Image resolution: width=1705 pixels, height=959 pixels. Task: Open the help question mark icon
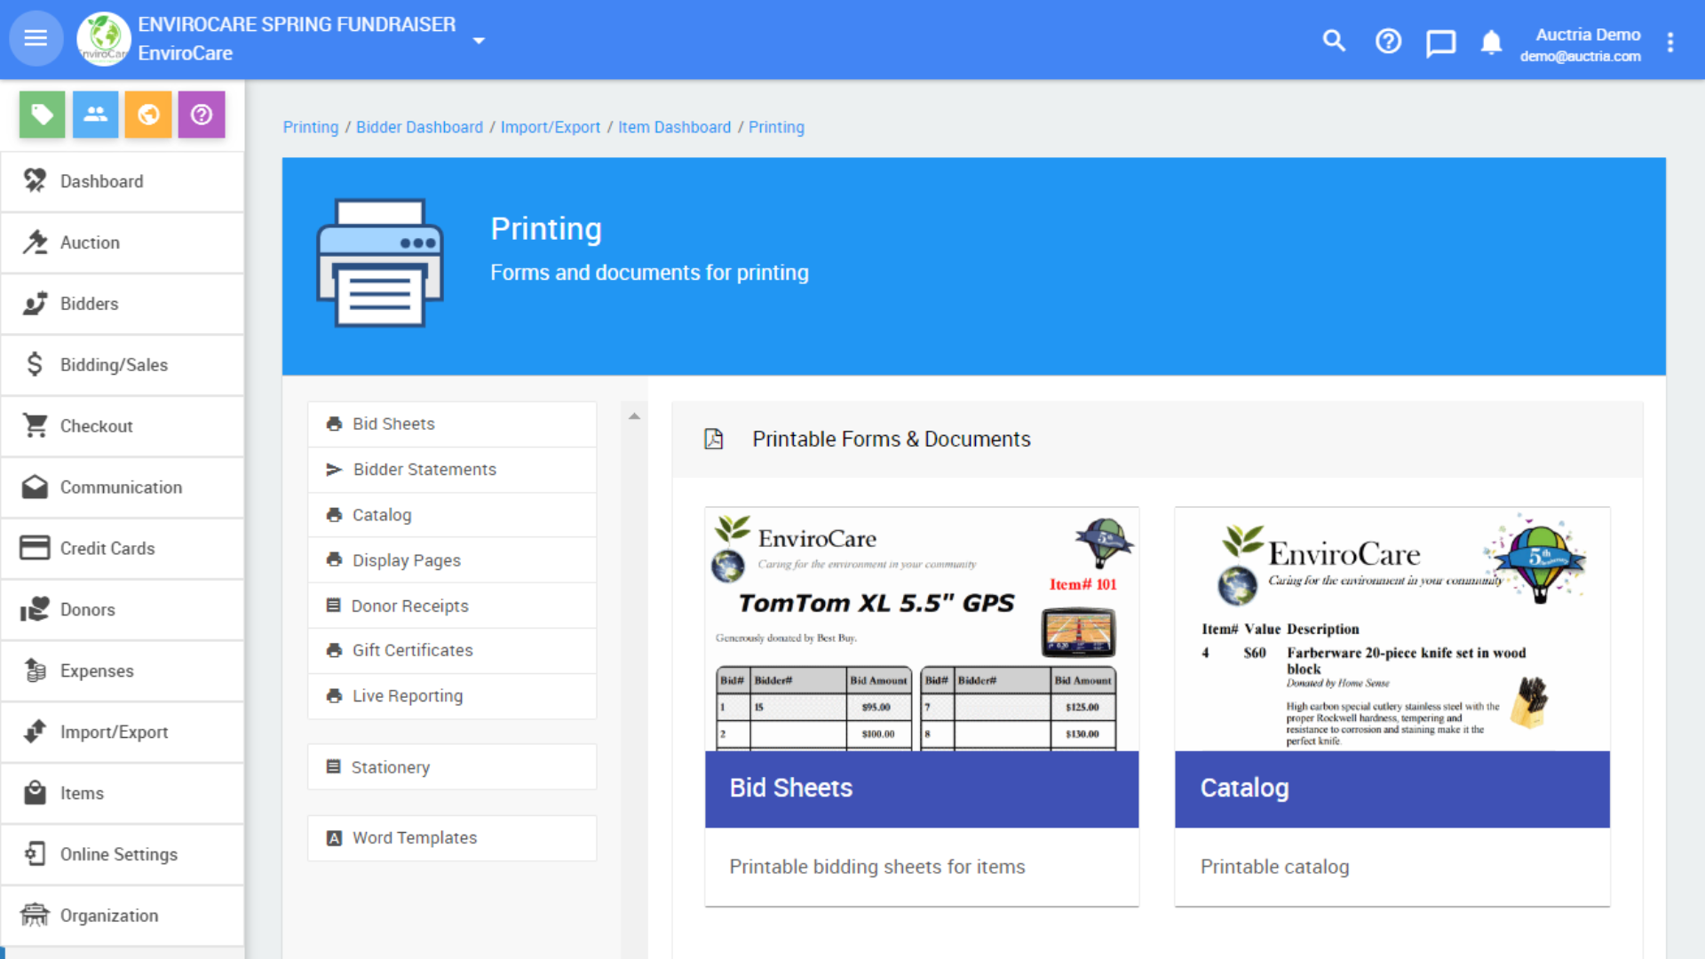1388,41
